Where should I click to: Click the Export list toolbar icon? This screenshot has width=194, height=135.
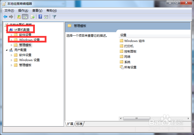33,17
